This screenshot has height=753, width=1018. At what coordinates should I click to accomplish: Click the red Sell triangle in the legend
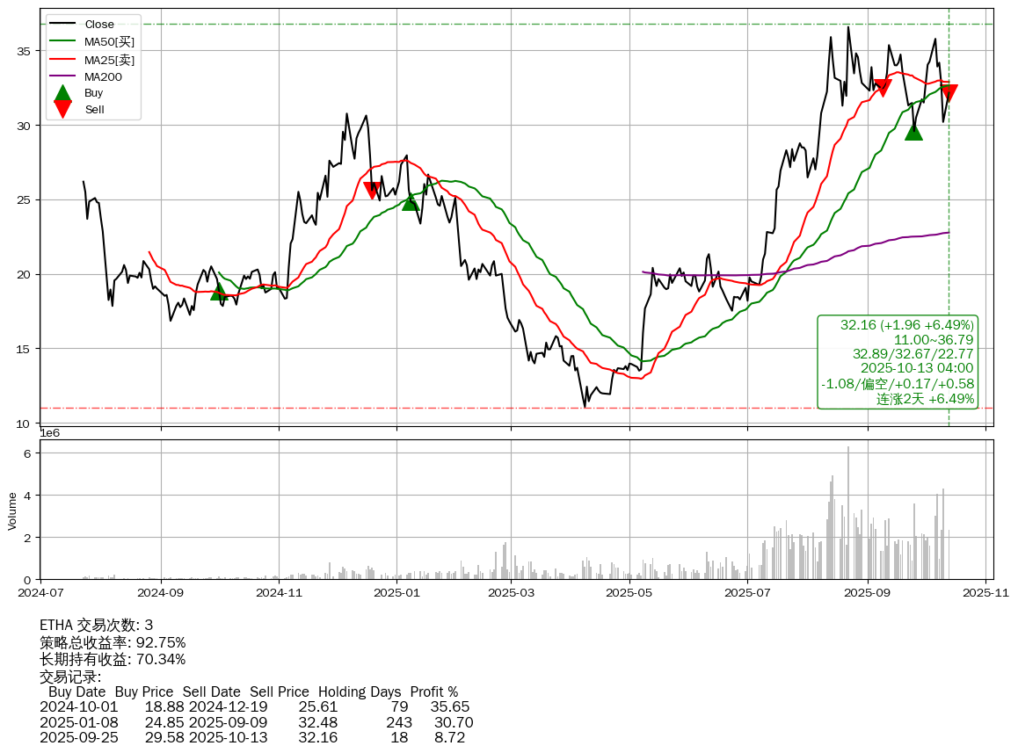(x=62, y=109)
